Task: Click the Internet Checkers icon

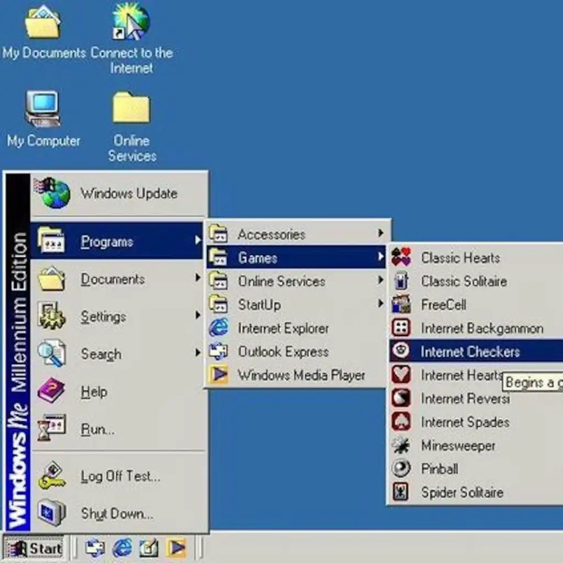Action: coord(401,350)
